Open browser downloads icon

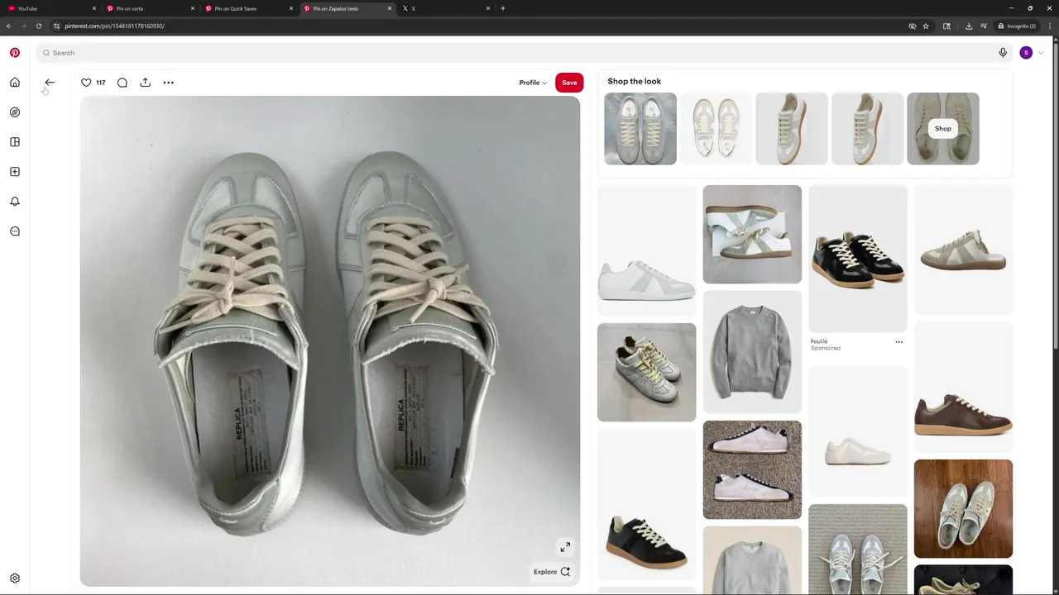(x=969, y=26)
